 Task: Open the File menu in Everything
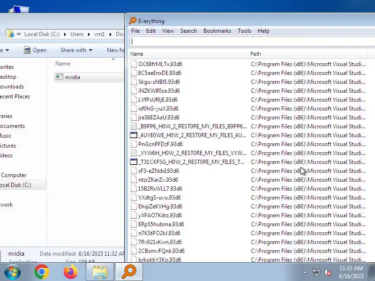tap(135, 31)
